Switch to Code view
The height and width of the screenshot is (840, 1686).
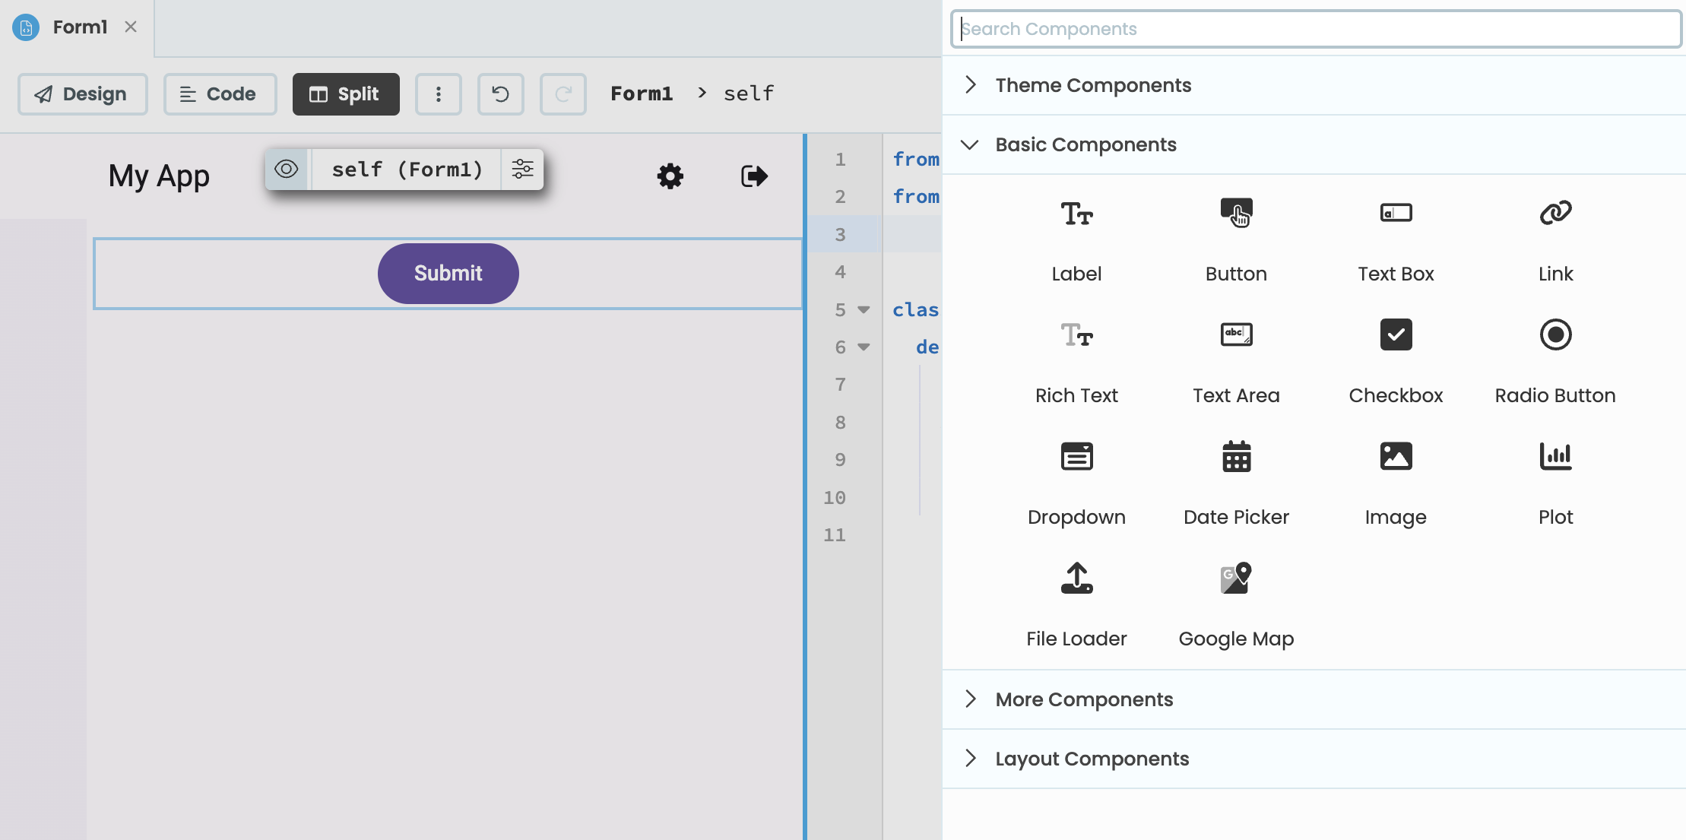[x=220, y=94]
